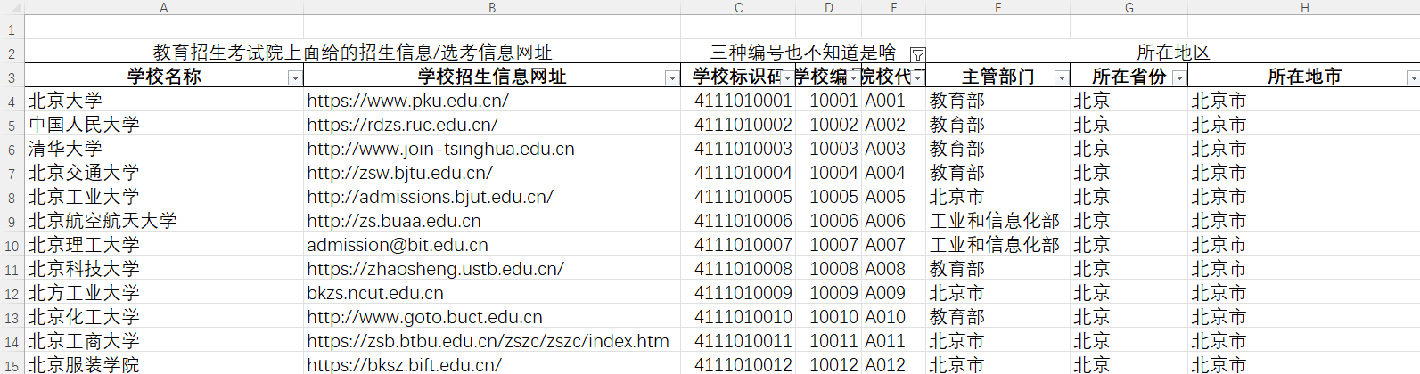The image size is (1420, 374).
Task: Select row 4 header
Action: click(12, 101)
